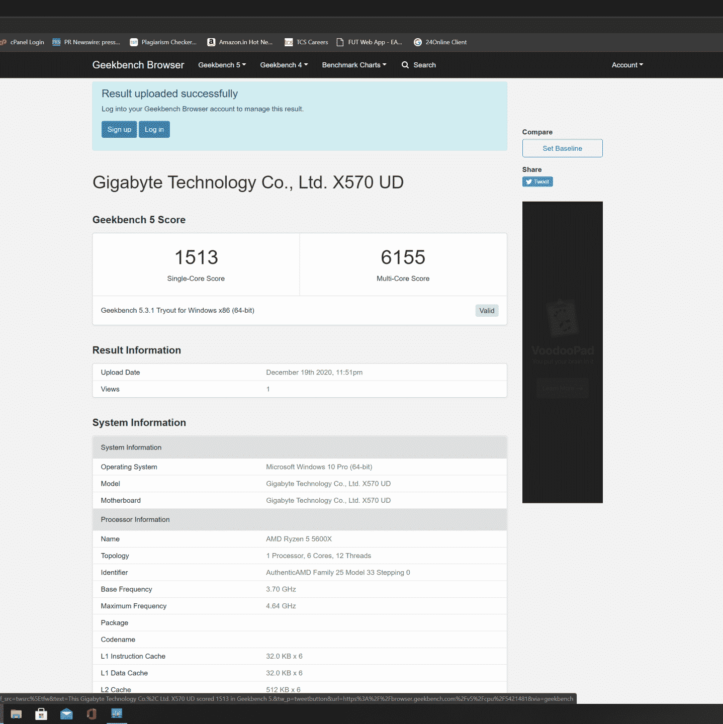This screenshot has height=724, width=723.
Task: Launch Microsoft Store from the taskbar
Action: (41, 714)
